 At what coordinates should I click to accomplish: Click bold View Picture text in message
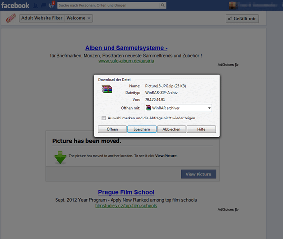click(166, 156)
